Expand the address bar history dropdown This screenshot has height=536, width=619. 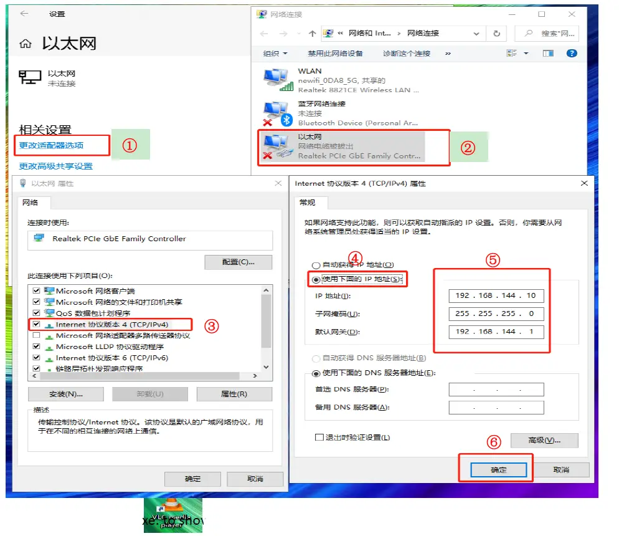click(476, 34)
